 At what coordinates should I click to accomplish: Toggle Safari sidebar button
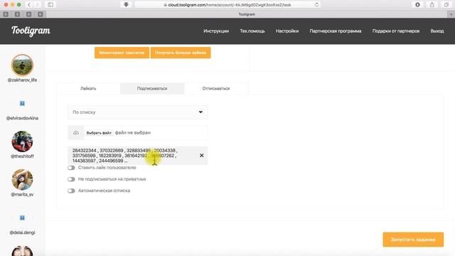[50, 5]
